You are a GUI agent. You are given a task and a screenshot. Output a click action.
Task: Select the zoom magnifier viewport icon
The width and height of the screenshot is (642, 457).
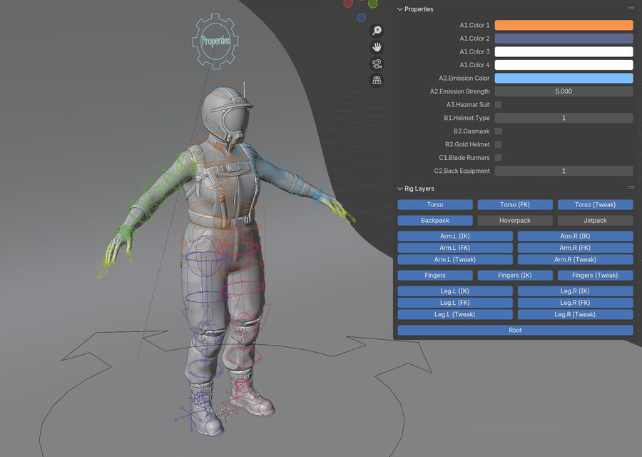coord(377,30)
